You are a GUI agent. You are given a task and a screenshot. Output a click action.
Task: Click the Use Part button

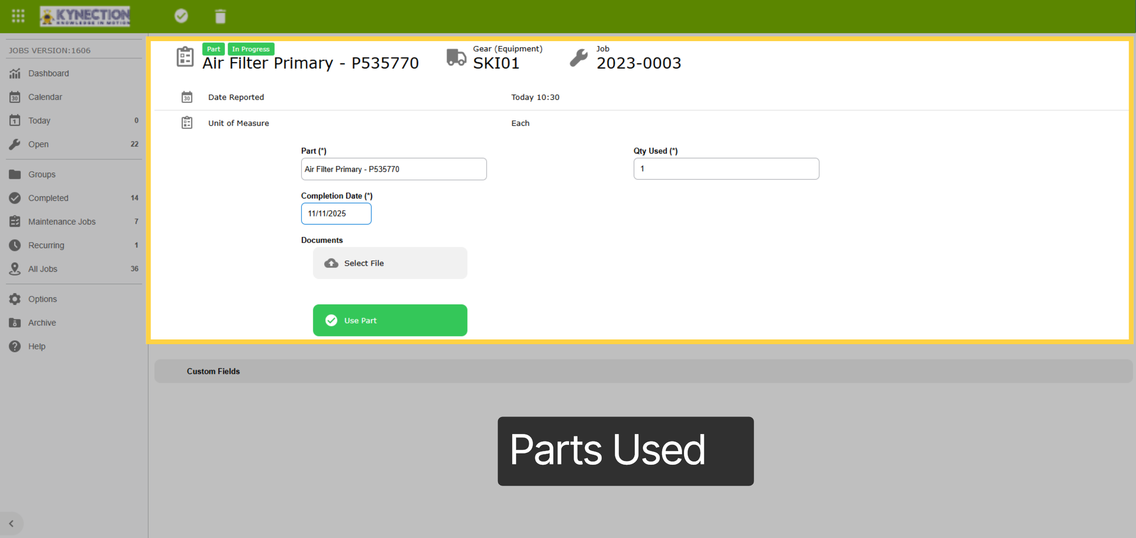coord(390,320)
